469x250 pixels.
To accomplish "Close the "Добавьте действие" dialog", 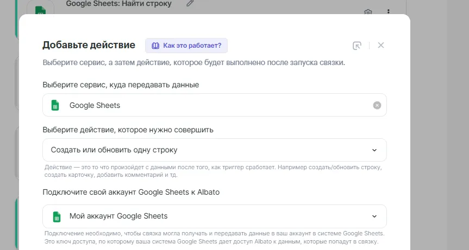I will [381, 46].
